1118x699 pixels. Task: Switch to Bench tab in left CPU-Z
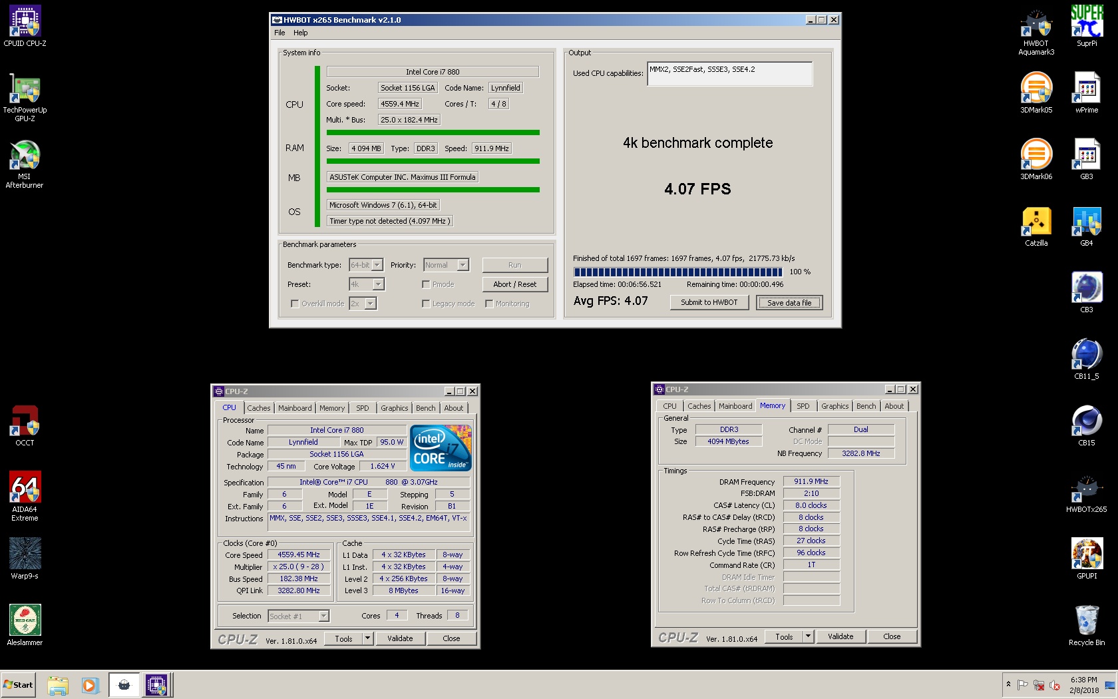[426, 408]
